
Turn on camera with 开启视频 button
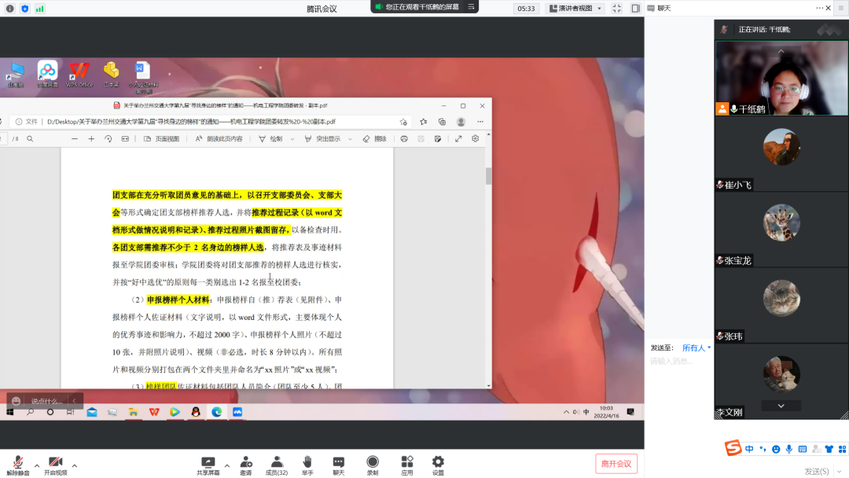pos(55,464)
